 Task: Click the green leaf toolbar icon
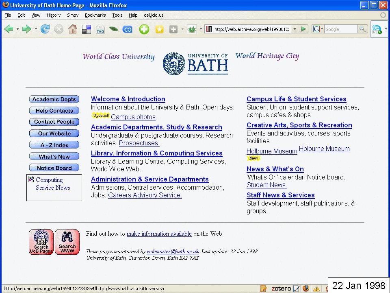tap(114, 29)
